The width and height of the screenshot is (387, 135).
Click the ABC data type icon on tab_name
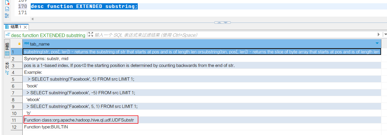[x=27, y=44]
